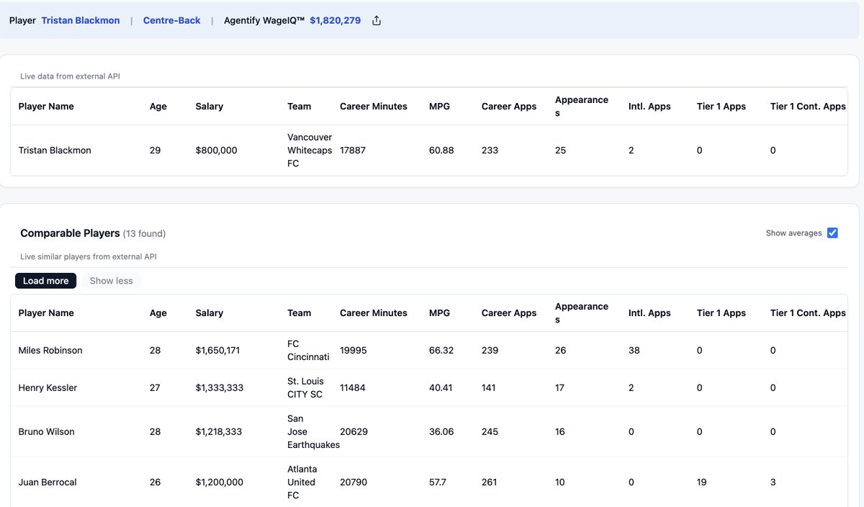The image size is (864, 507).
Task: Click MPG value 66.32
Action: point(441,351)
